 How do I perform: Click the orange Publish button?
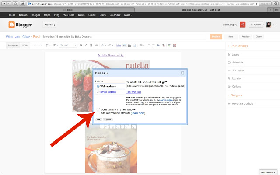[216, 37]
